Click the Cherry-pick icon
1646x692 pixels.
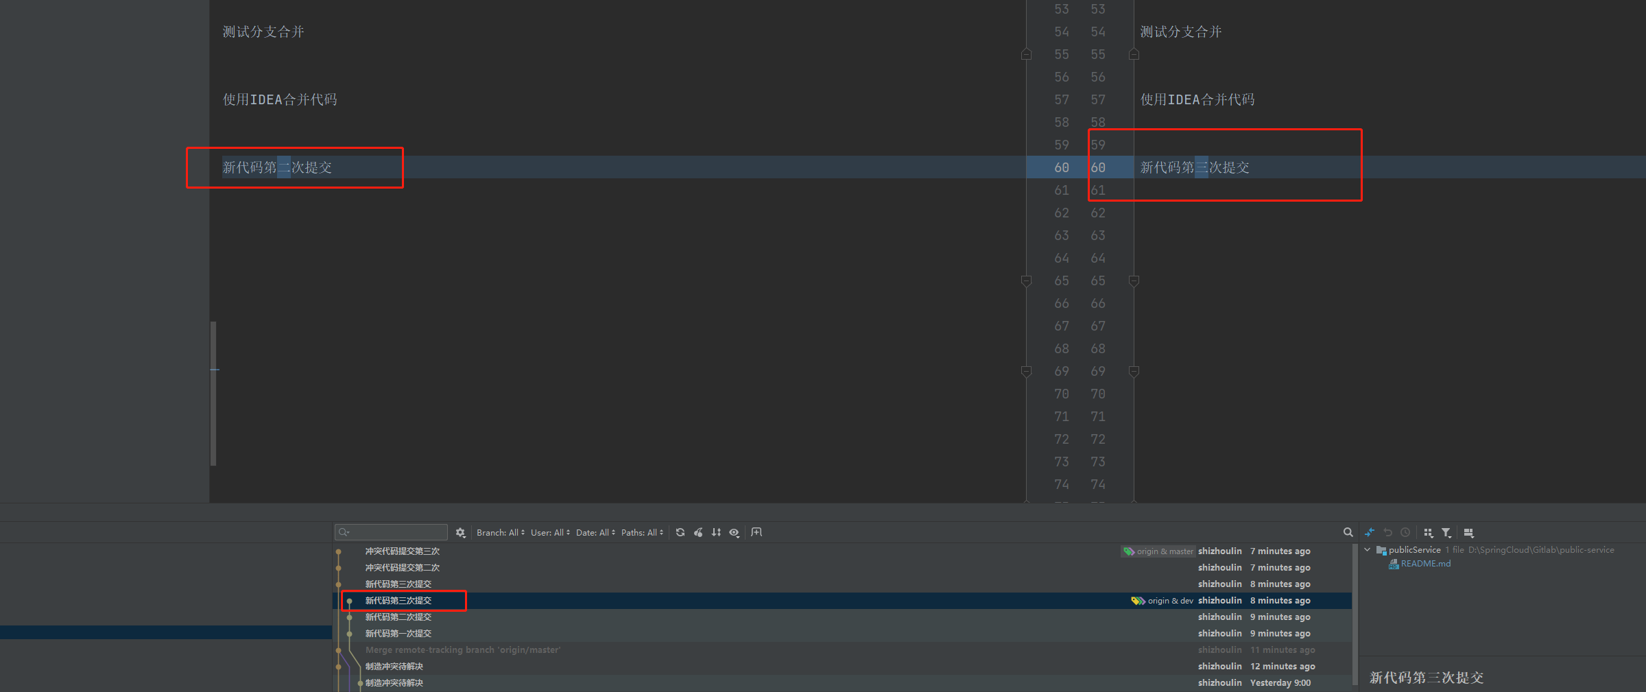[698, 533]
